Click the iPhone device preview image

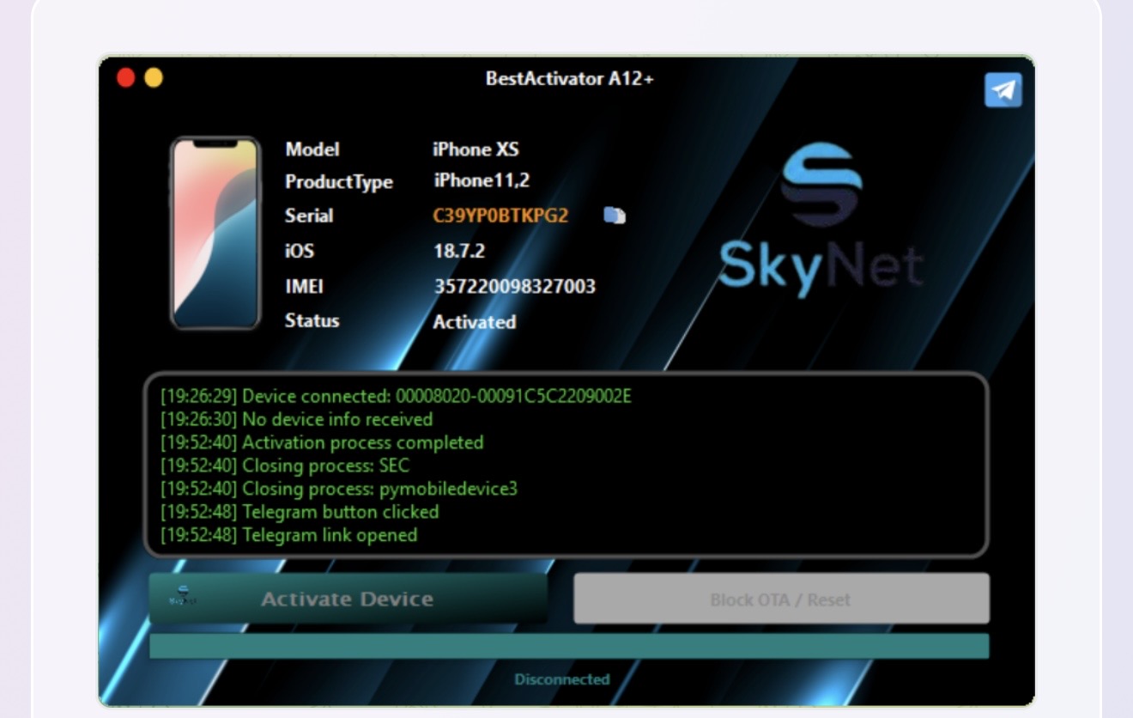coord(215,232)
